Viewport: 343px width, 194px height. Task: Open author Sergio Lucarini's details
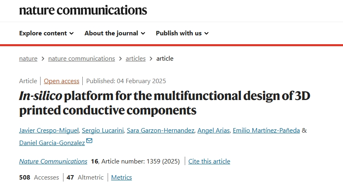(102, 131)
